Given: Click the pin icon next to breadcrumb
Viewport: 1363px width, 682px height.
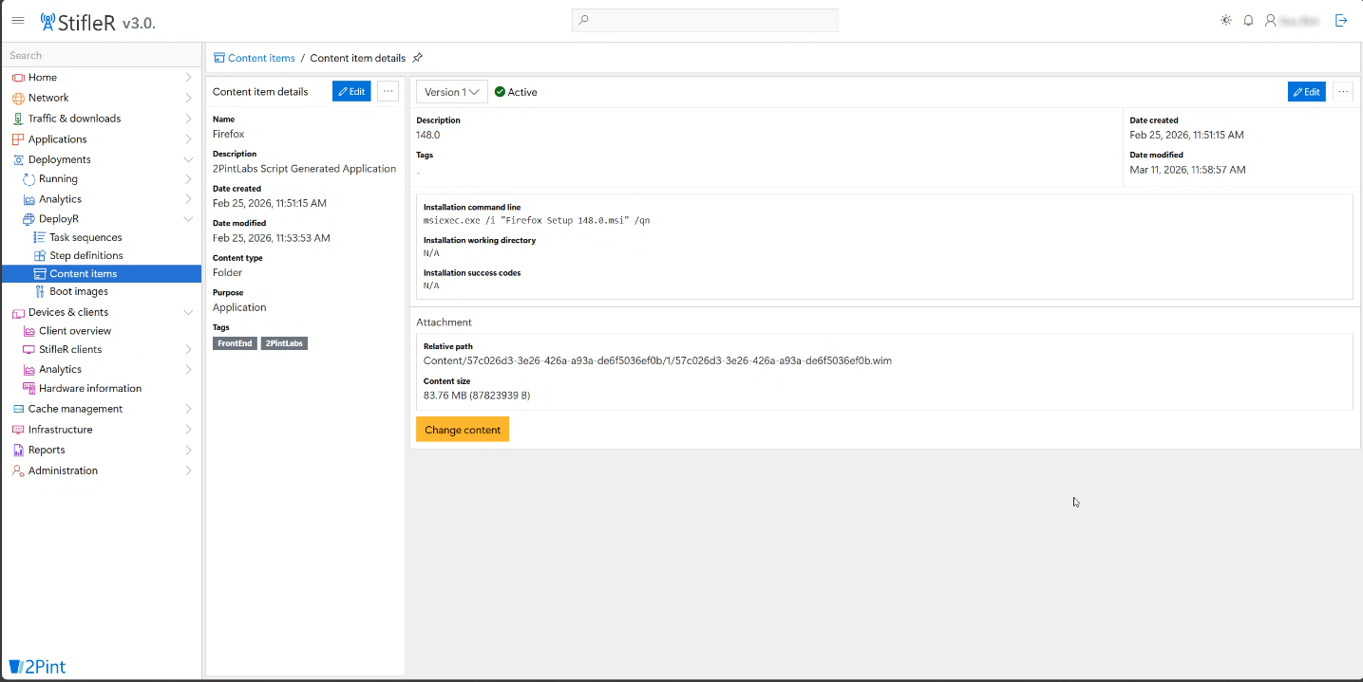Looking at the screenshot, I should tap(417, 58).
